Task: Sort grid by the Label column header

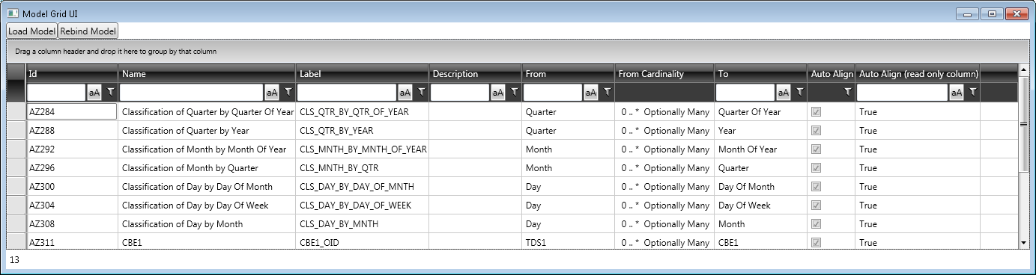Action: click(363, 74)
